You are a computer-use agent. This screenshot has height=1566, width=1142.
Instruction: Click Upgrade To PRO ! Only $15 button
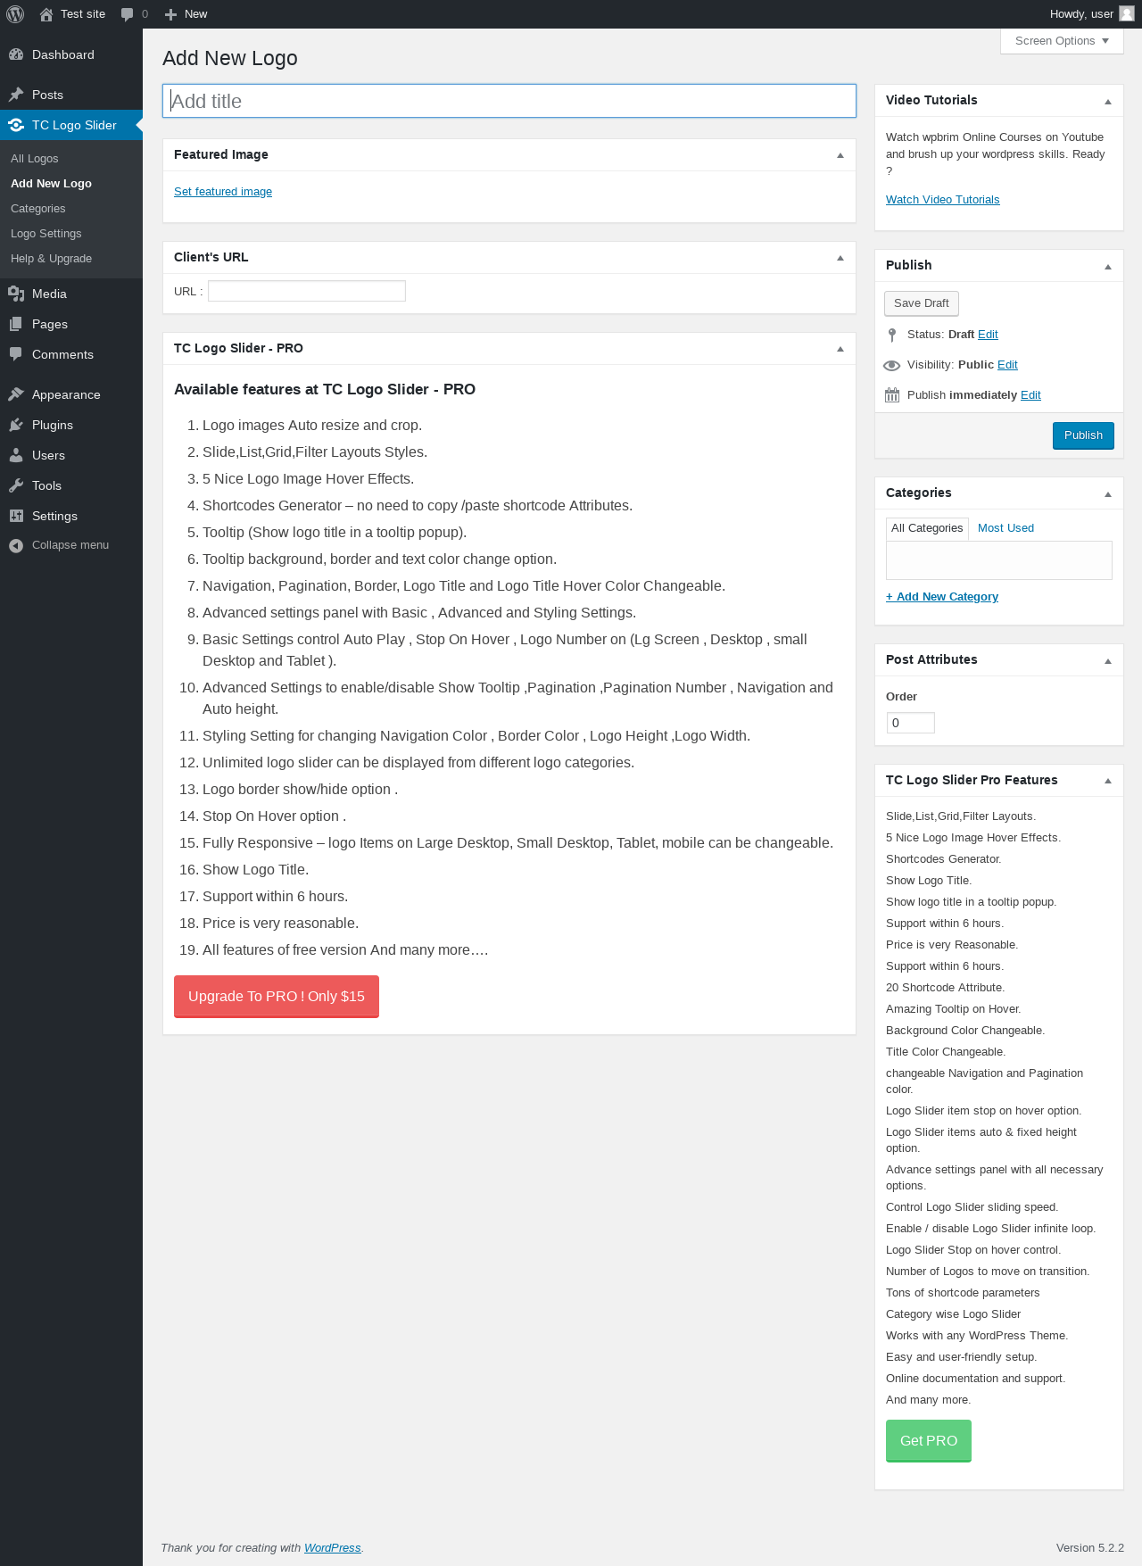(x=277, y=996)
